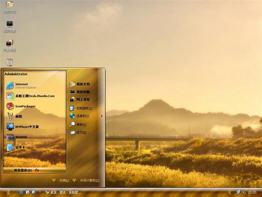This screenshot has width=262, height=197.
Task: Click the 注销 (Log off) button
Action: click(61, 181)
